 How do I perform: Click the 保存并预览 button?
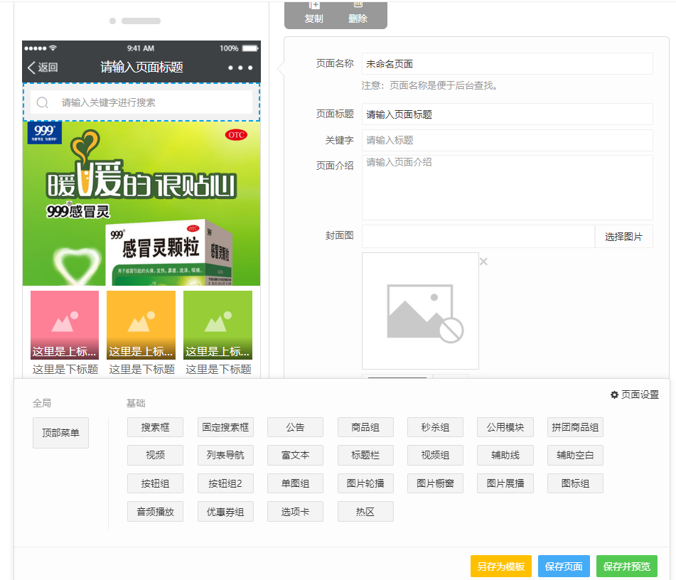tap(627, 566)
